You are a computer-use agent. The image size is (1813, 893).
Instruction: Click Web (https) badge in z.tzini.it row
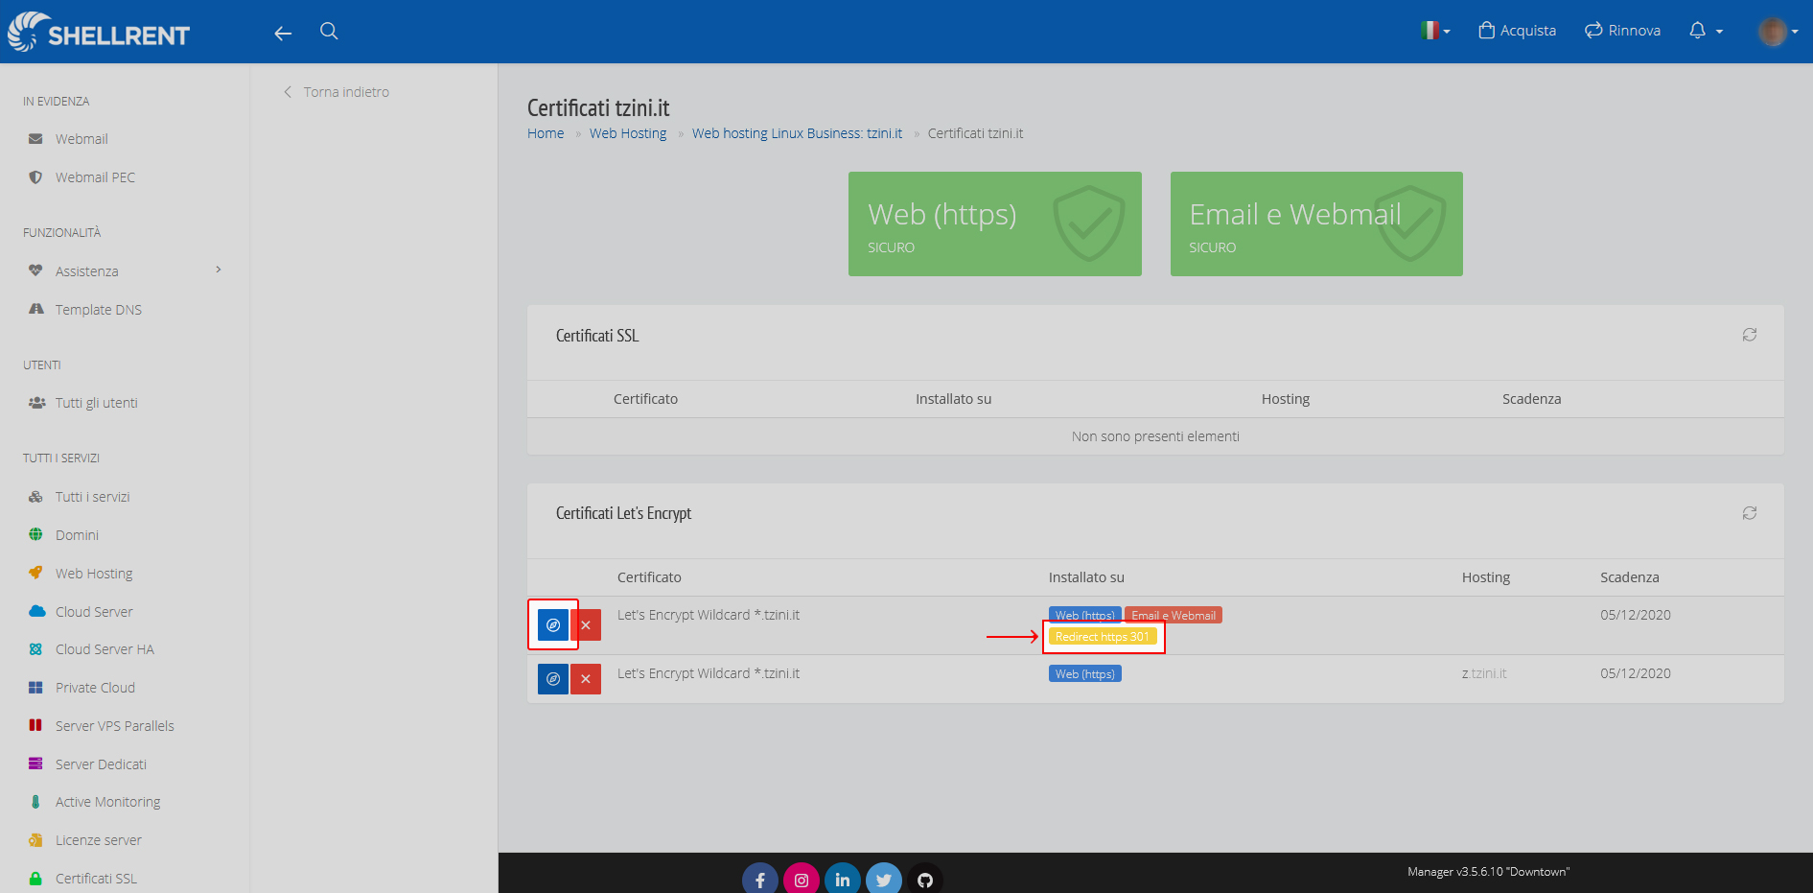coord(1085,673)
